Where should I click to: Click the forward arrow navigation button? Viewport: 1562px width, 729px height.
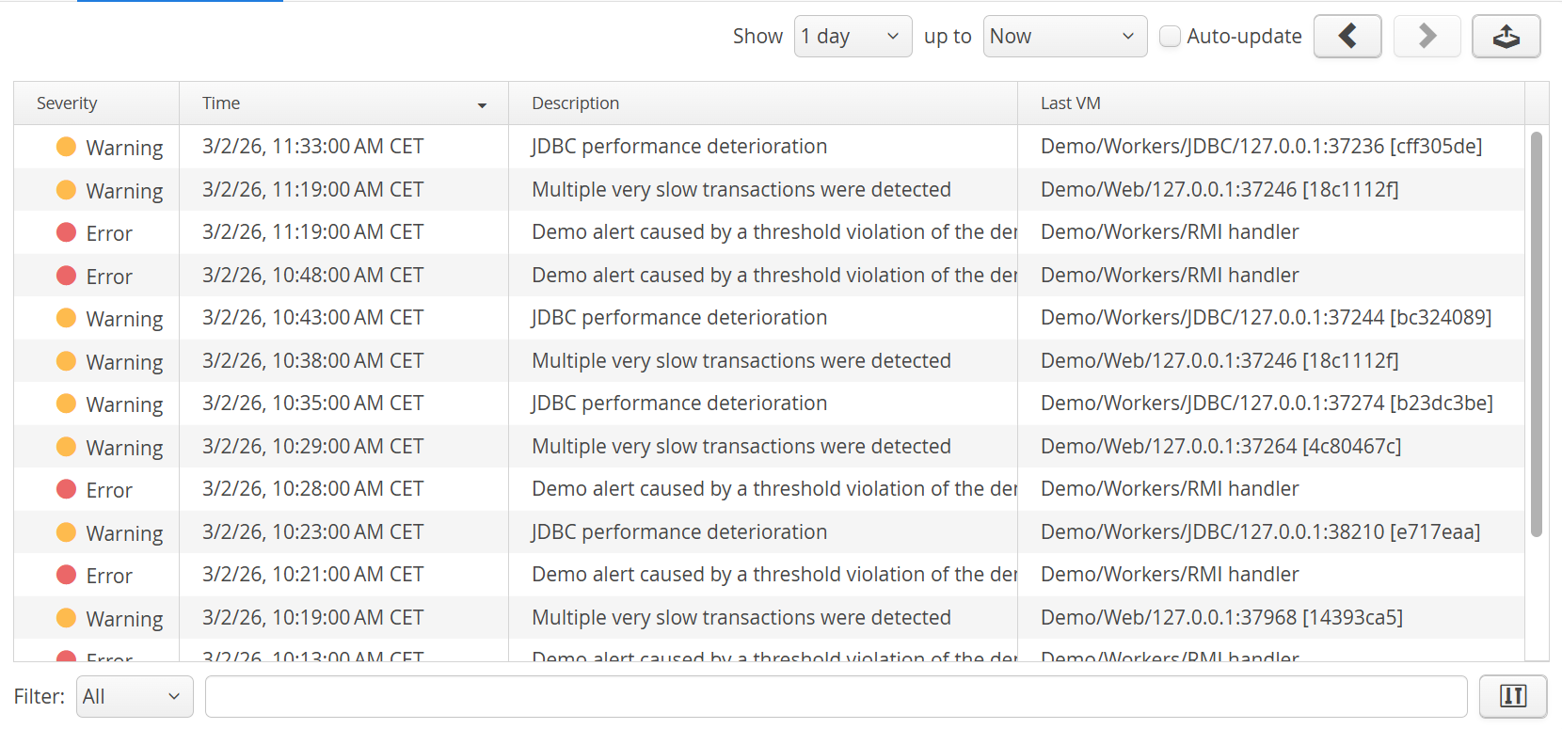coord(1427,37)
